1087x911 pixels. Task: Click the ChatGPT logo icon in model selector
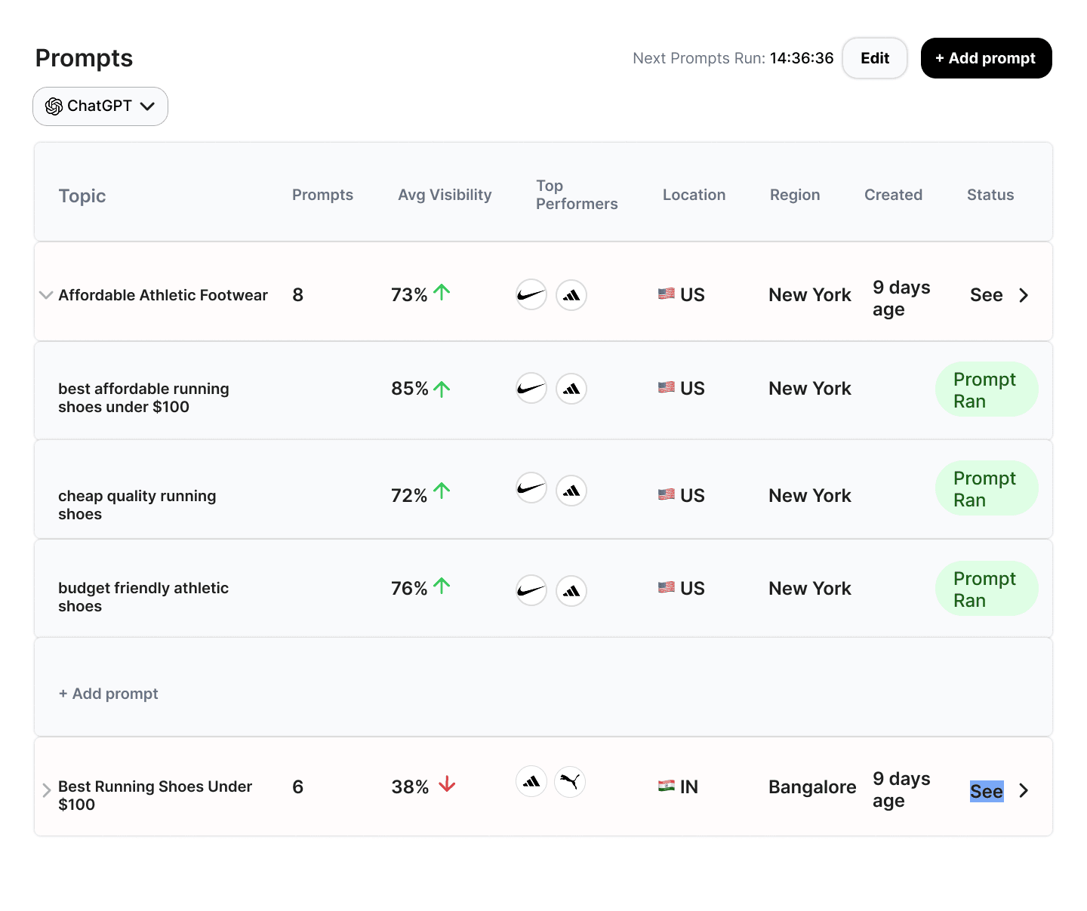coord(54,106)
